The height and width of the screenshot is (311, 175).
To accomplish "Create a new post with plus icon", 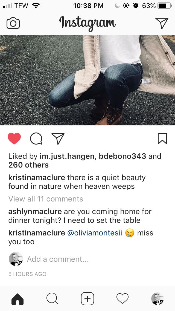I will pos(87,299).
